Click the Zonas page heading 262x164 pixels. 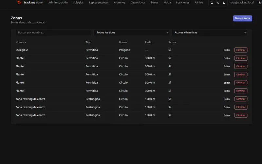point(16,18)
